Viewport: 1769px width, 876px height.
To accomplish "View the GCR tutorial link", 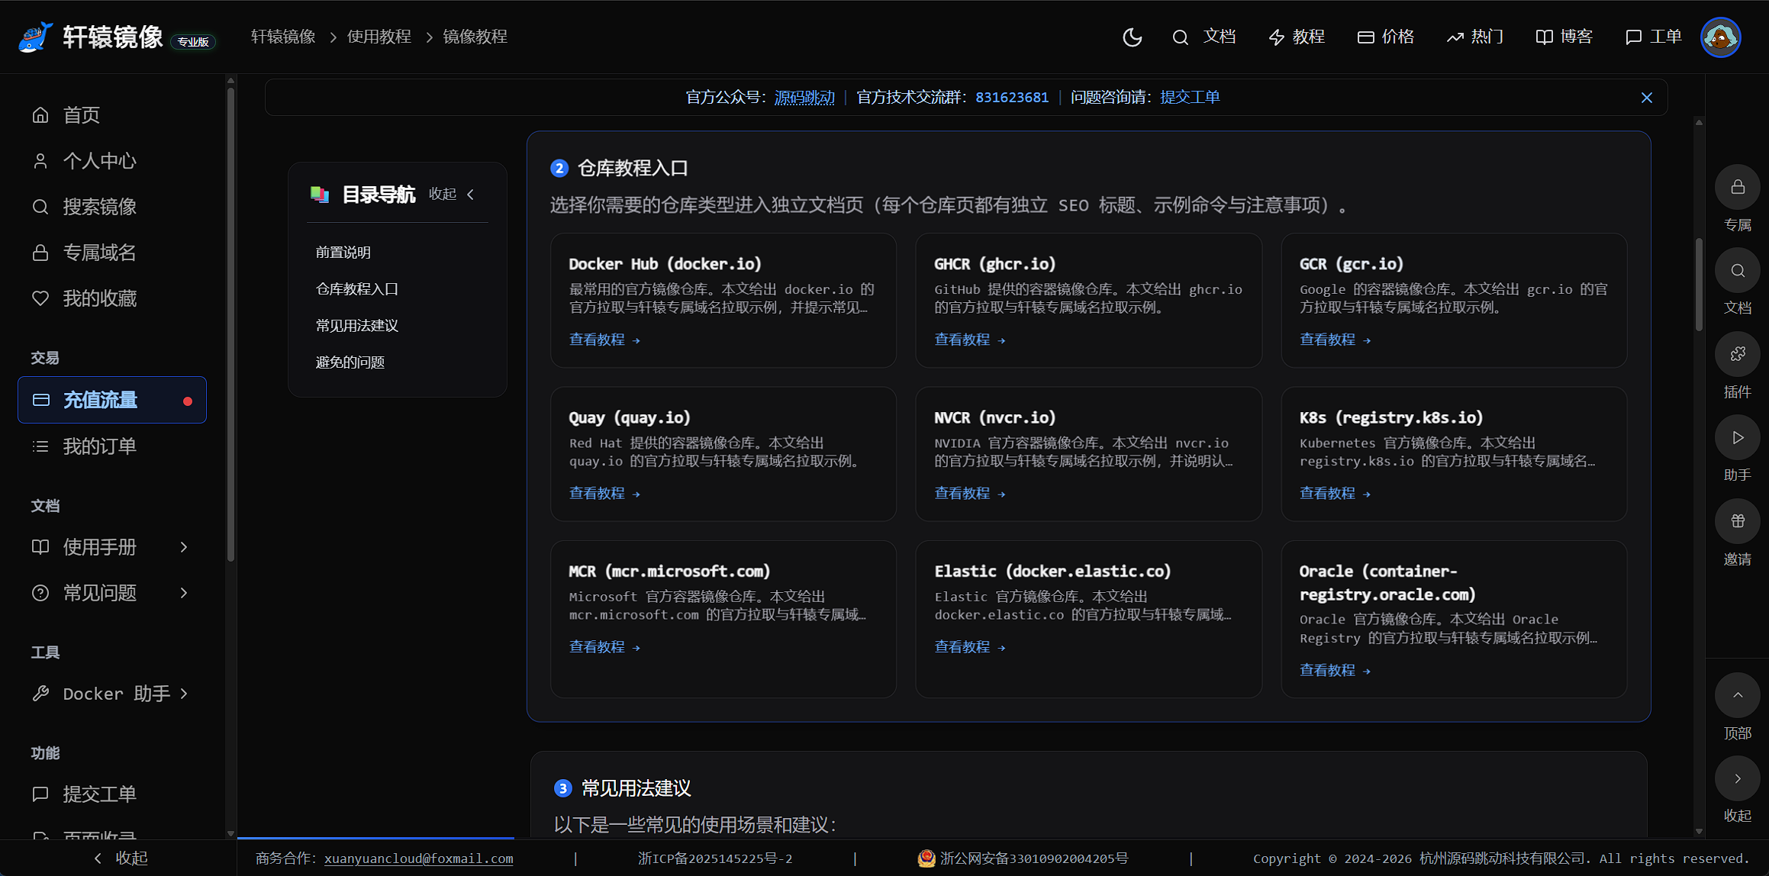I will tap(1336, 340).
